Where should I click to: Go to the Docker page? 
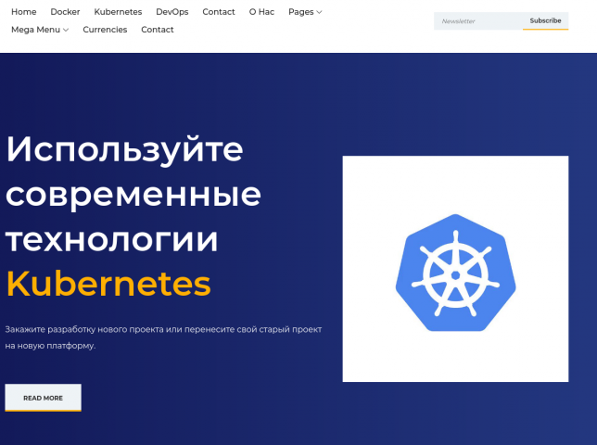(65, 12)
